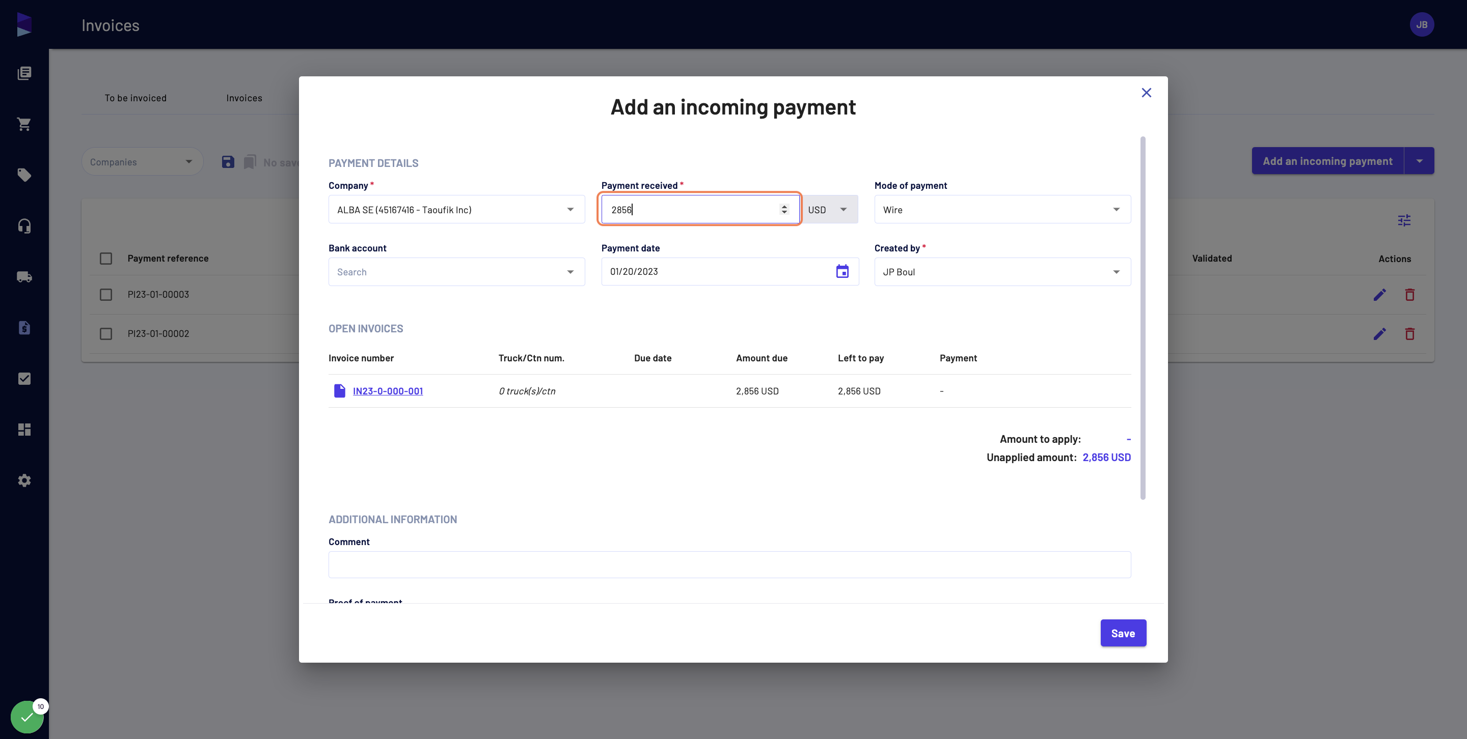Click the invoice IN23-0-000-001 document icon
This screenshot has width=1467, height=739.
(339, 391)
